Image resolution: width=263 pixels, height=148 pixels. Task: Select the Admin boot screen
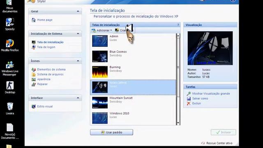click(x=133, y=41)
